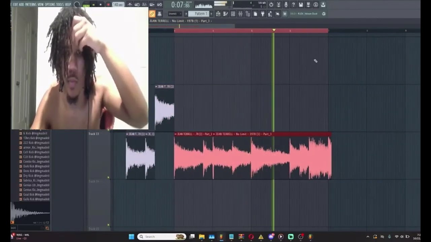Viewport: 431px width, 242px height.
Task: Open the Windows Start button
Action: (131, 237)
